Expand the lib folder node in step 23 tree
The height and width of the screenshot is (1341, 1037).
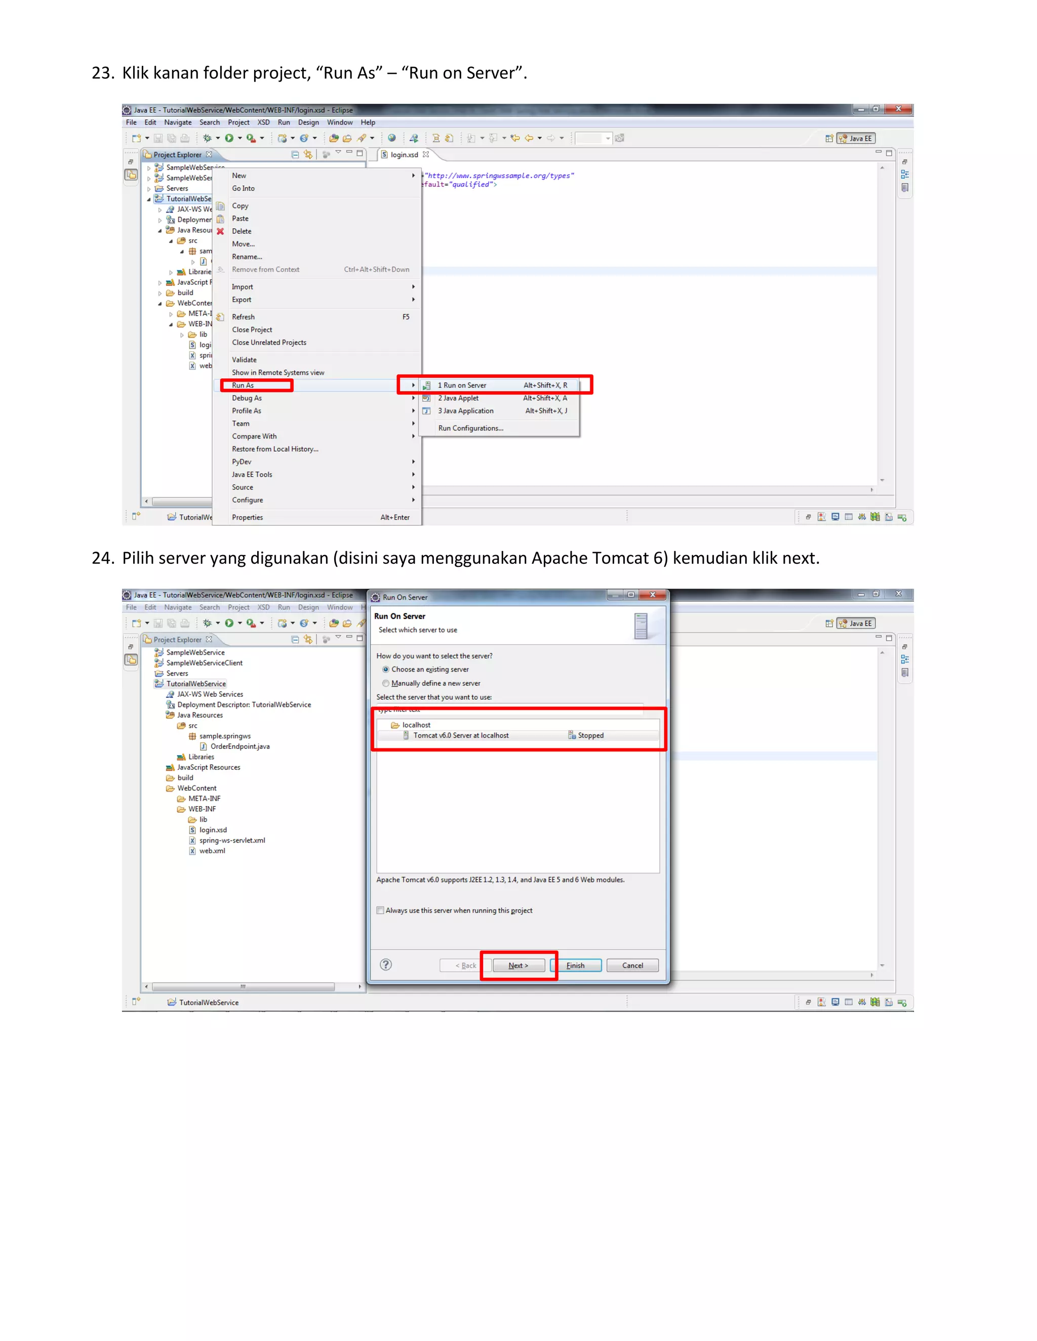coord(182,335)
